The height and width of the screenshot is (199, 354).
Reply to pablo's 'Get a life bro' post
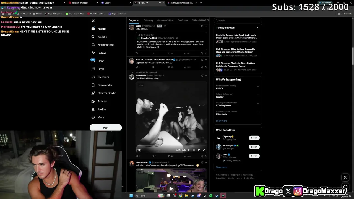(x=137, y=53)
